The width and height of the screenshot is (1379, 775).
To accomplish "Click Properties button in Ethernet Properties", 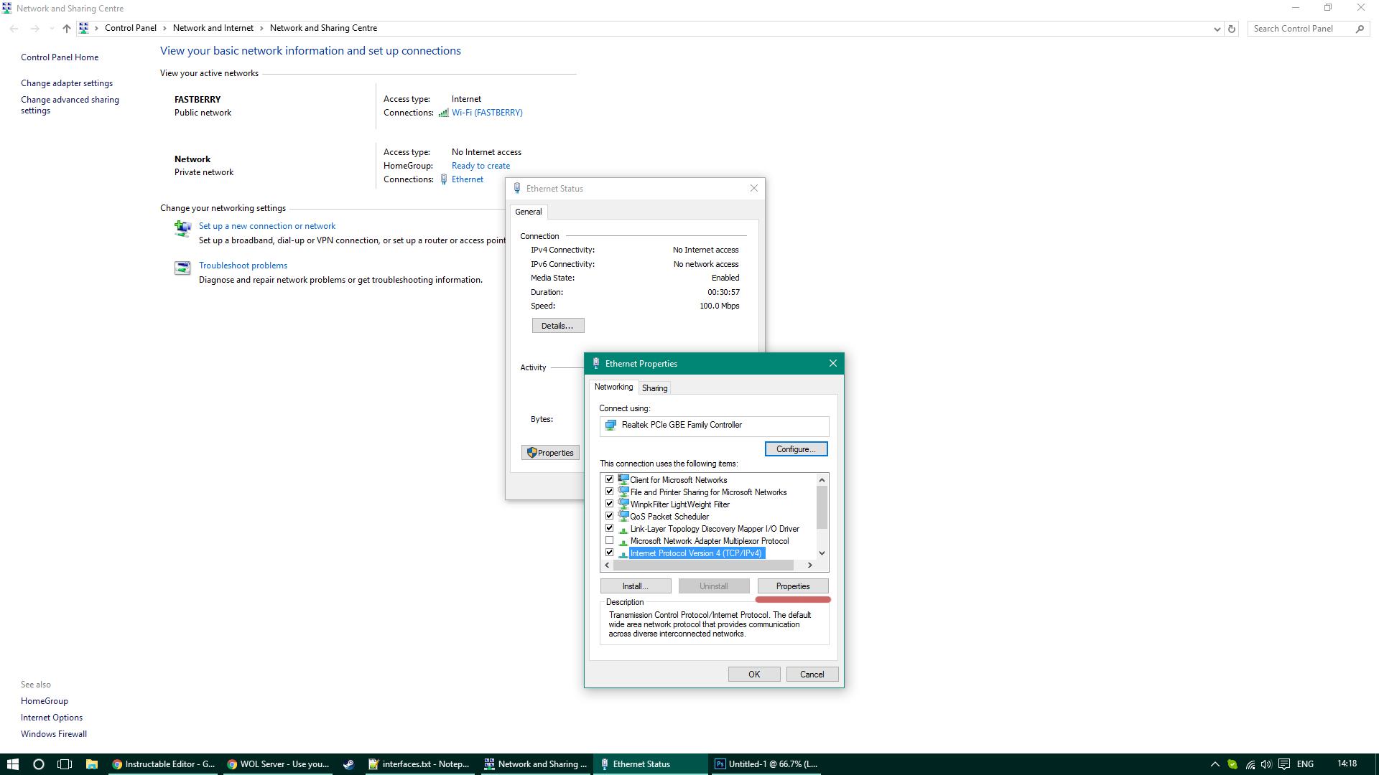I will [x=793, y=586].
